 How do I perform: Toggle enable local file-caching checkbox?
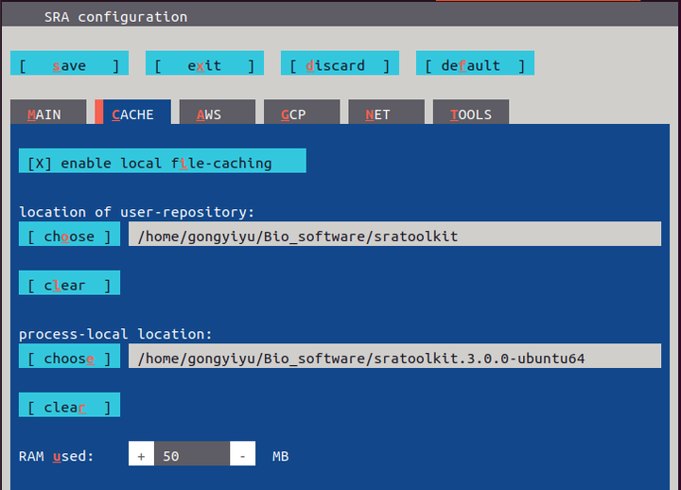(x=162, y=163)
